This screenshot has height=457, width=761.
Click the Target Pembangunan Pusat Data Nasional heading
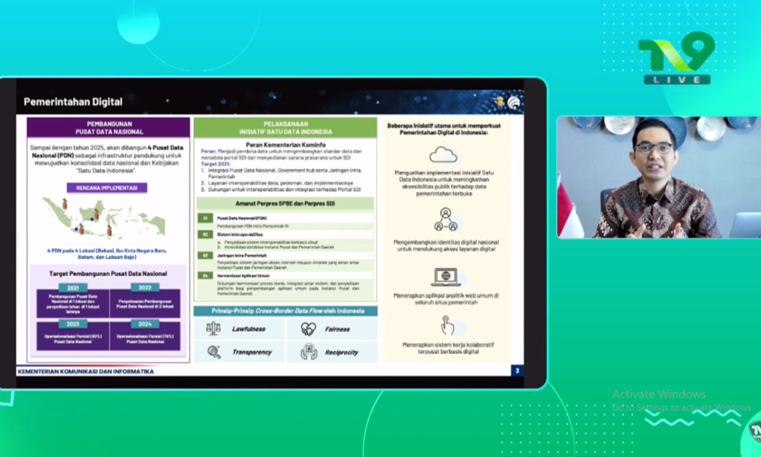click(x=108, y=273)
